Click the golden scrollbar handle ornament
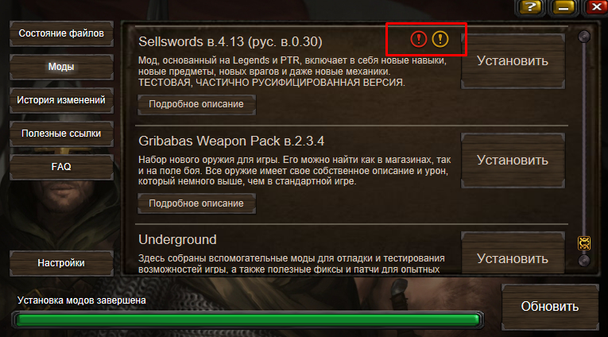This screenshot has width=608, height=337. 584,243
